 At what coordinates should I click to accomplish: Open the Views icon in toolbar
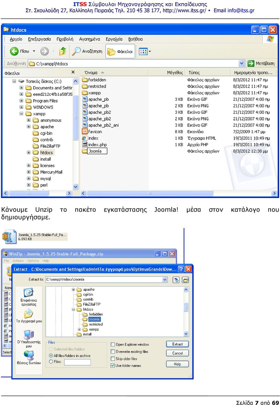tap(143, 51)
